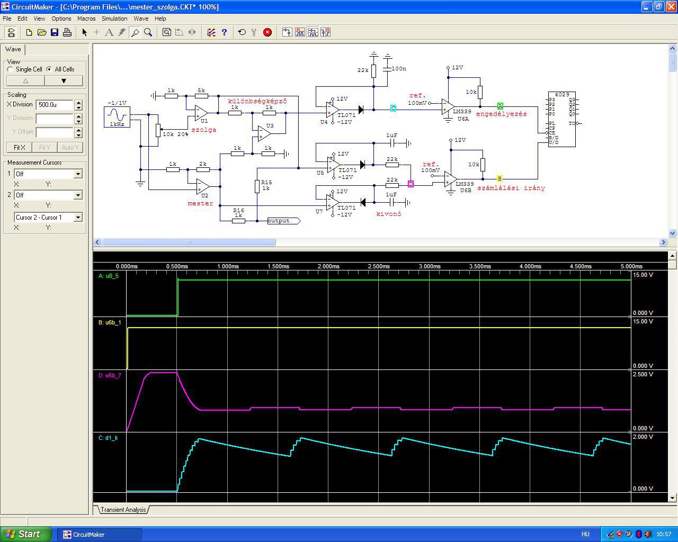Select the Delete lightning-bolt tool
This screenshot has height=542, width=678.
122,32
